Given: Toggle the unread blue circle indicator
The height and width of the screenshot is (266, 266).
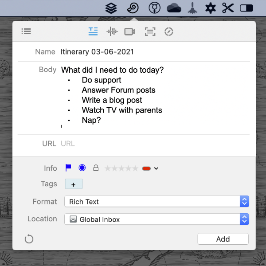Looking at the screenshot, I should coord(82,168).
